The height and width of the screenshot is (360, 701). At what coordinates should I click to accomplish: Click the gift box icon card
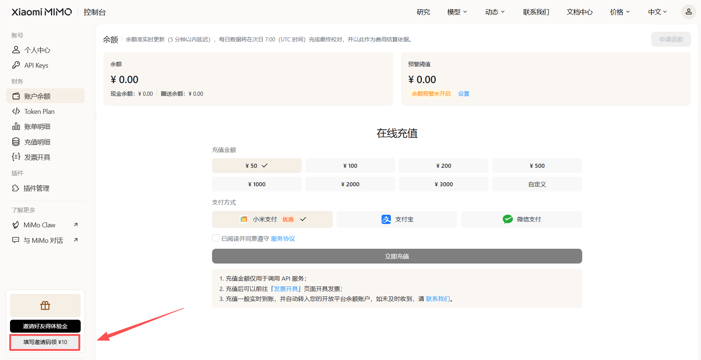pyautogui.click(x=45, y=305)
